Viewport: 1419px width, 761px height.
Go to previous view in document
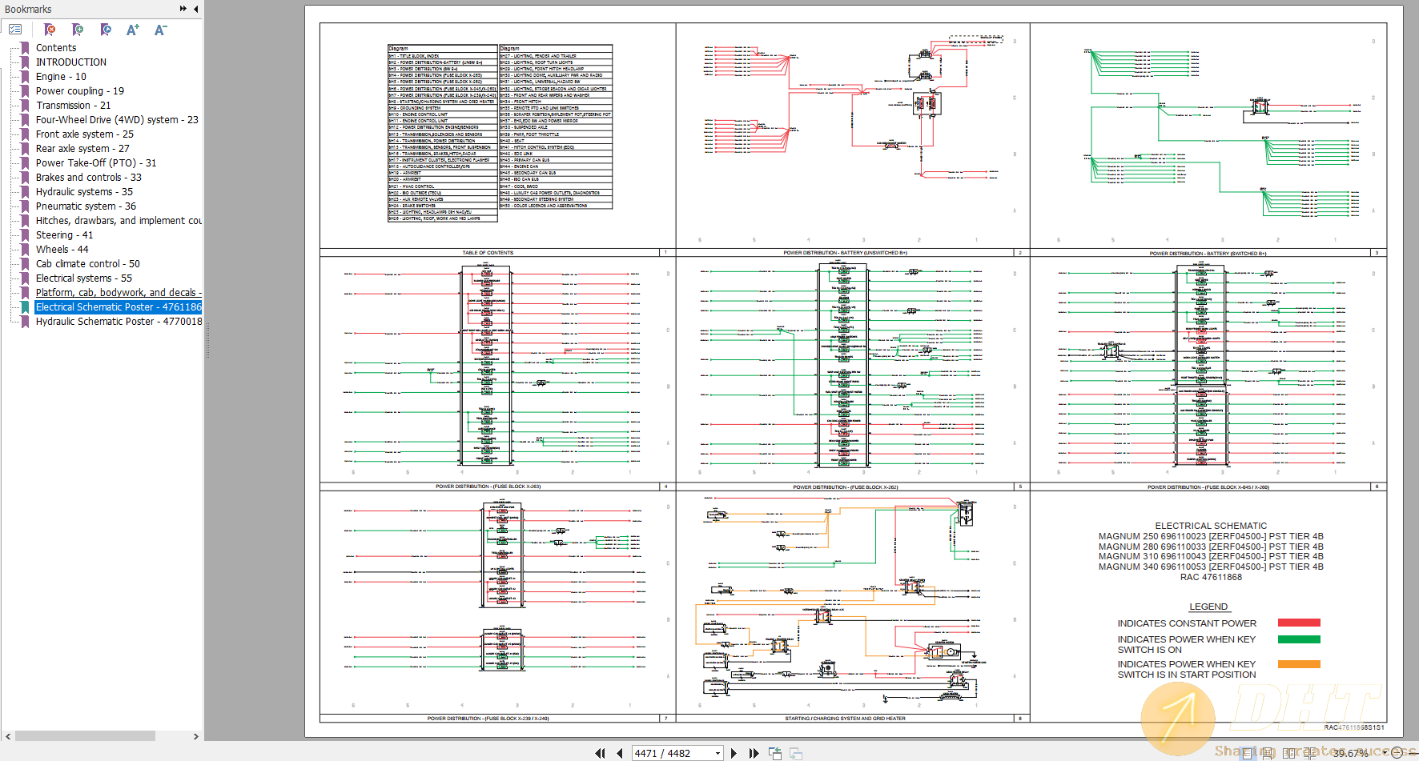click(x=774, y=752)
